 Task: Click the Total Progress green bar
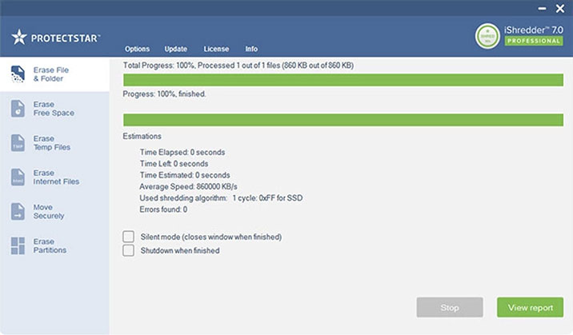[x=343, y=80]
